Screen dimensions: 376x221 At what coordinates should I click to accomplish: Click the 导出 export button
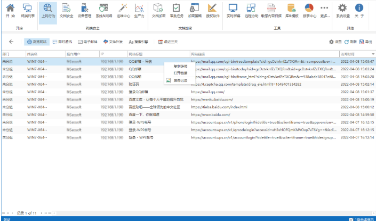coord(366,41)
